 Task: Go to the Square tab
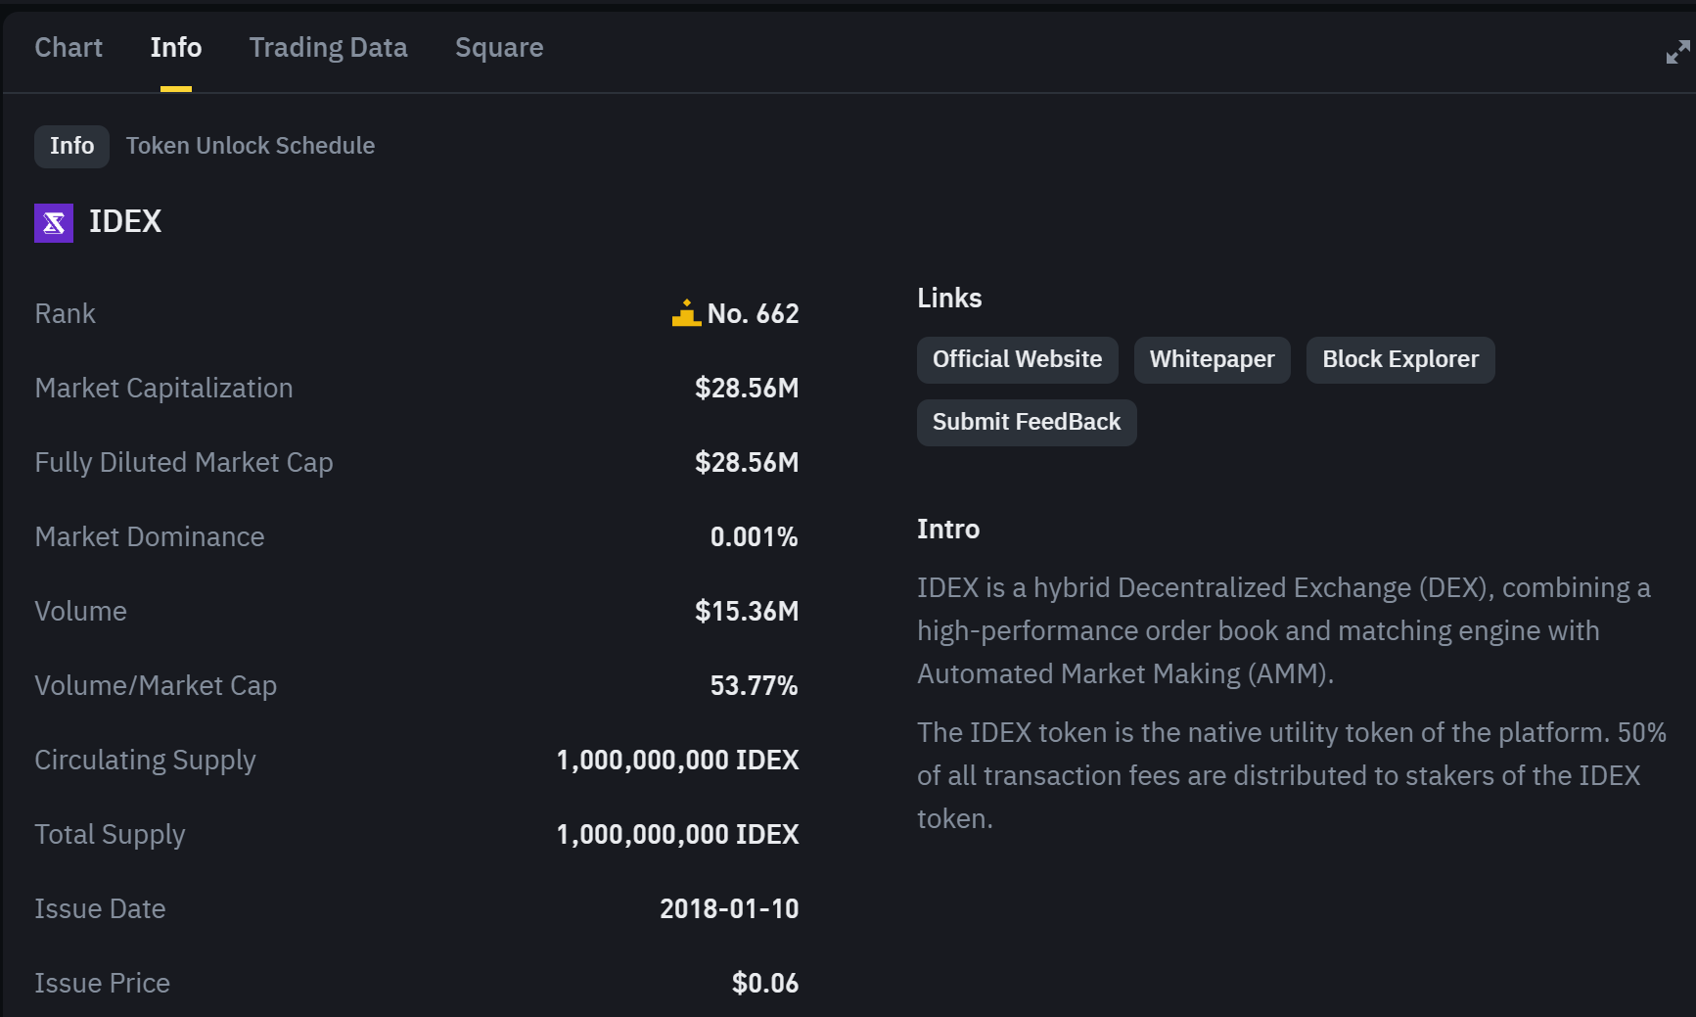pos(499,47)
